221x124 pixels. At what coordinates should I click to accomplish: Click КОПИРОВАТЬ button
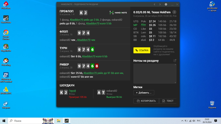tap(146, 101)
